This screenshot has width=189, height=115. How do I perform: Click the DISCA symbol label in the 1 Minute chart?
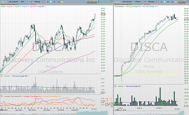point(117,2)
